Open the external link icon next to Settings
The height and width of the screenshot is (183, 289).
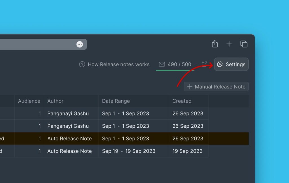(x=205, y=64)
